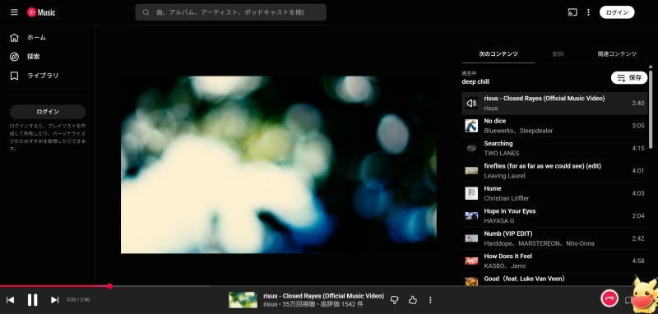Screen dimensions: 658x314
Task: Play No dice by Bluewerks
Action: pyautogui.click(x=554, y=126)
